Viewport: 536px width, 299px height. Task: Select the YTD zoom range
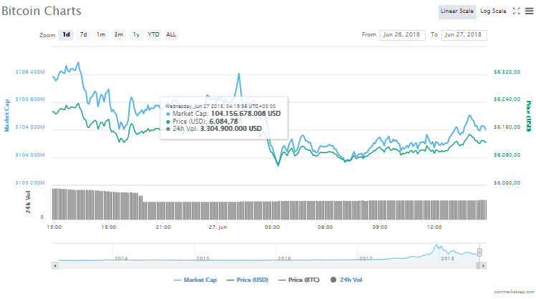coord(153,35)
